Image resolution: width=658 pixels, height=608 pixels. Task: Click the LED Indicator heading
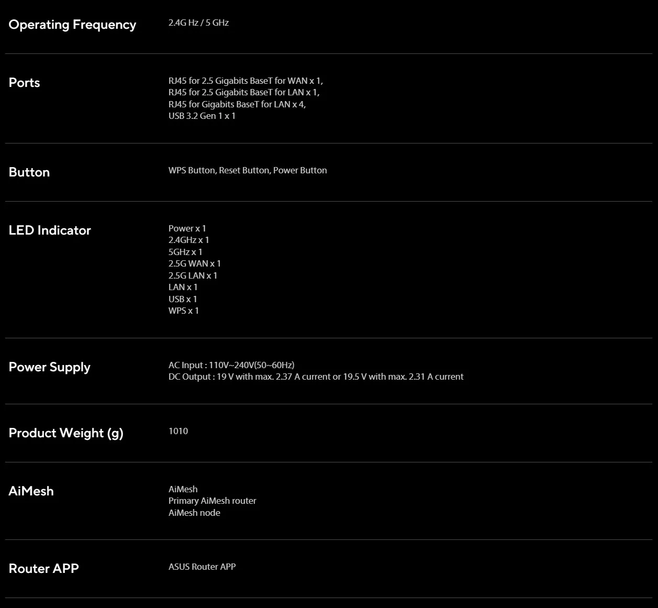(x=50, y=230)
